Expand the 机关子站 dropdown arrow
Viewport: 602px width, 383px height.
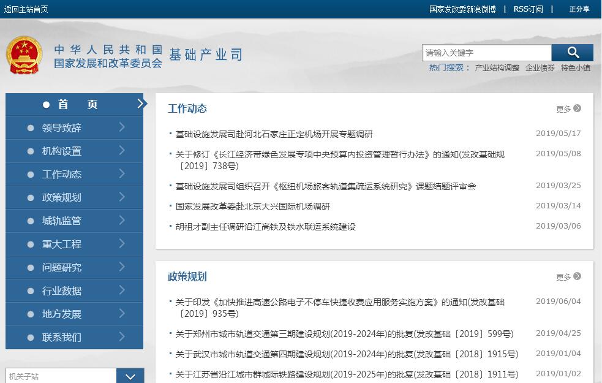130,376
